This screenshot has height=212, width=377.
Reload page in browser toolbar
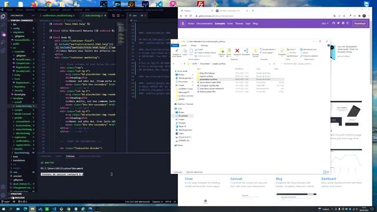pos(191,16)
